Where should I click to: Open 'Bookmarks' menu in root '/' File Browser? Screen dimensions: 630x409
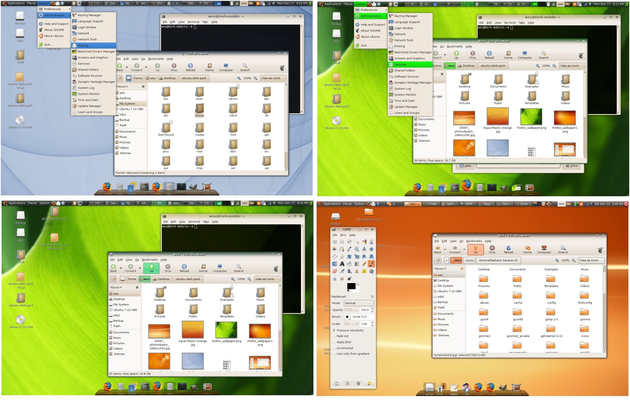(156, 59)
